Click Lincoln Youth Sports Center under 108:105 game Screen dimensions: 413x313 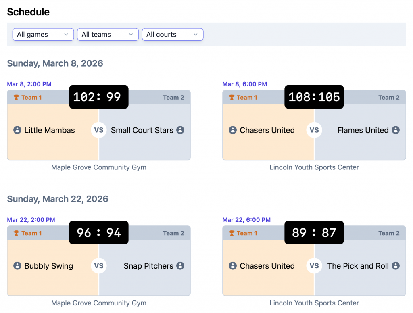[314, 167]
